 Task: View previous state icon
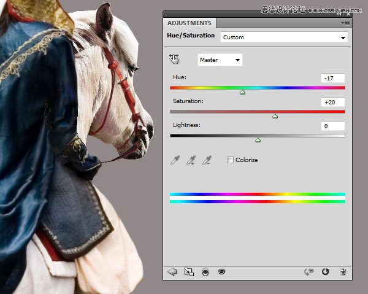coord(309,272)
